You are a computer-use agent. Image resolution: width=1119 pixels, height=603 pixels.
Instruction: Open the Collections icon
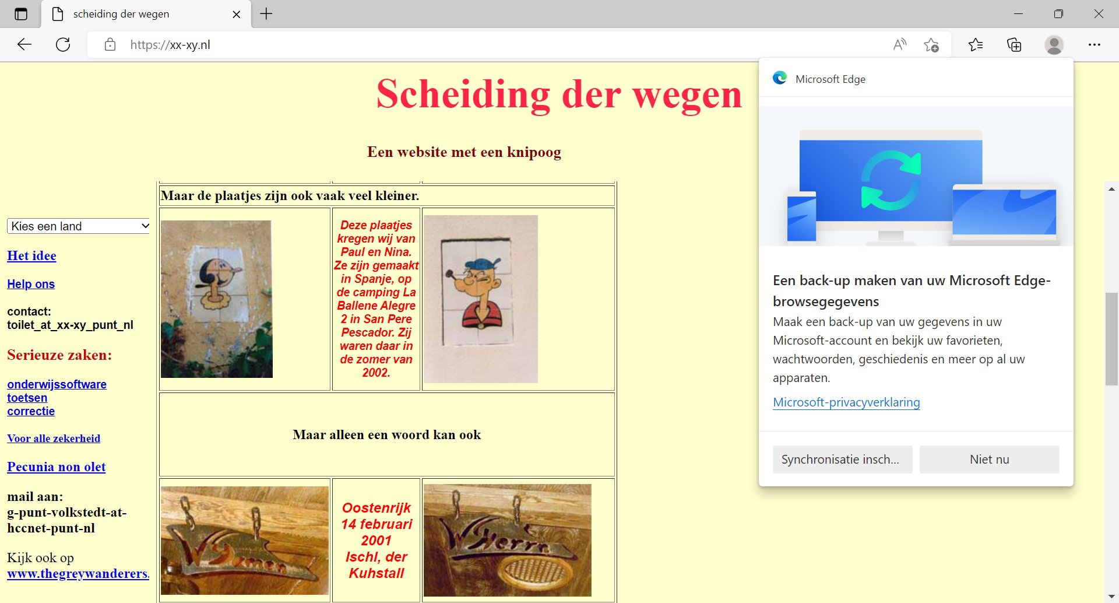coord(1014,45)
